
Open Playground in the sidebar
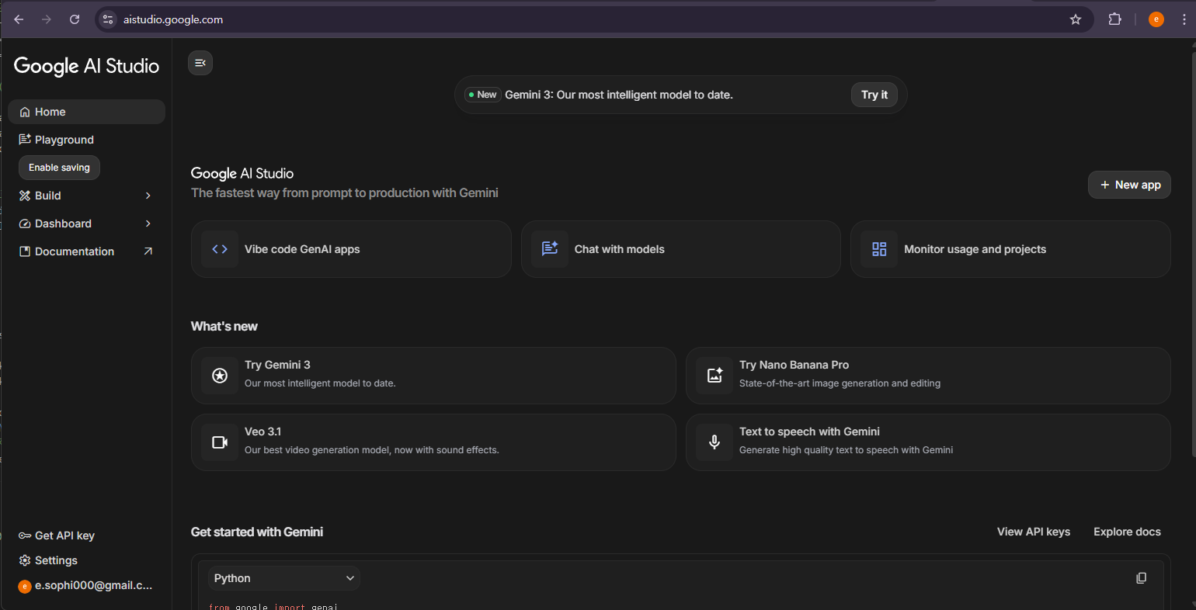pyautogui.click(x=86, y=140)
